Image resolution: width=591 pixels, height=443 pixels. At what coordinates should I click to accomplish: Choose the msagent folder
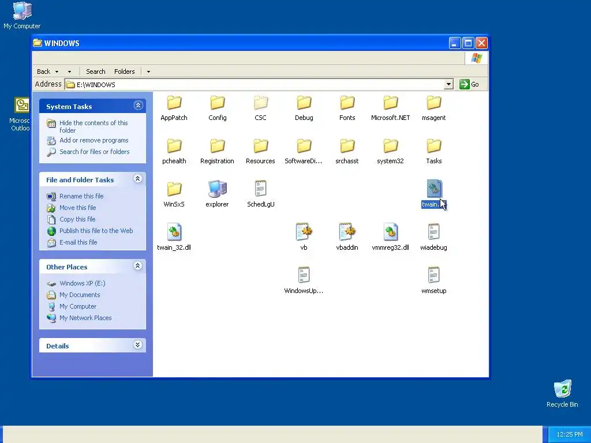434,108
